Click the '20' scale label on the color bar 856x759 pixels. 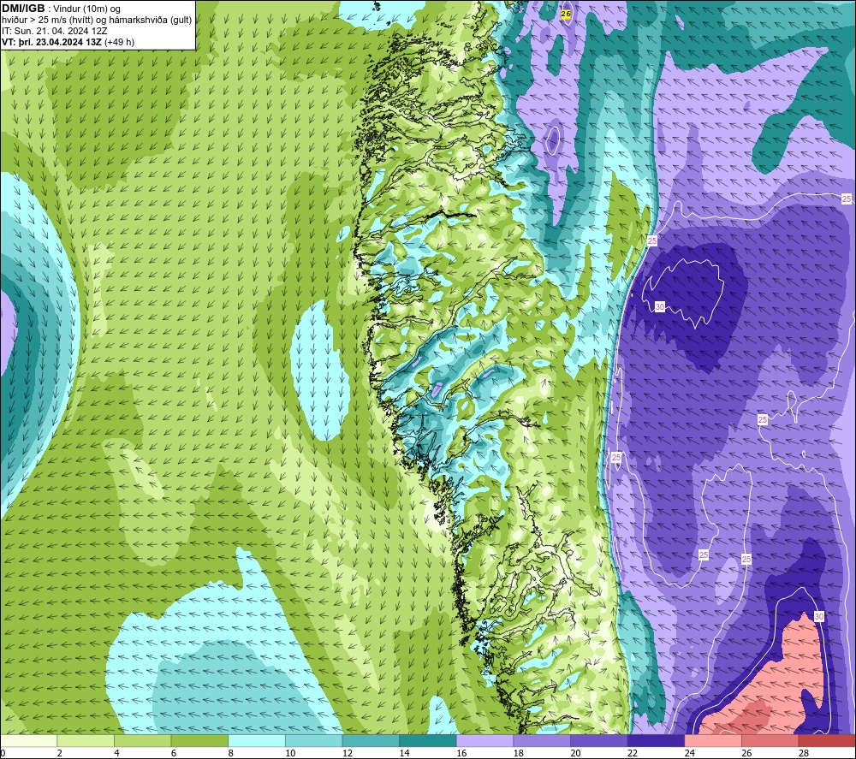click(575, 753)
